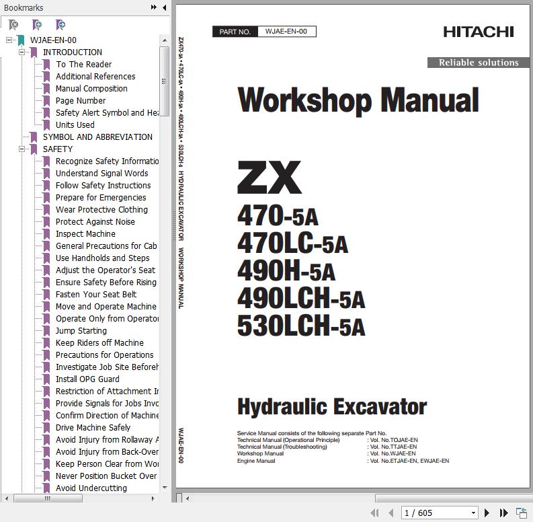533x522 pixels.
Task: Click the bookmark options arrow icon
Action: click(60, 24)
